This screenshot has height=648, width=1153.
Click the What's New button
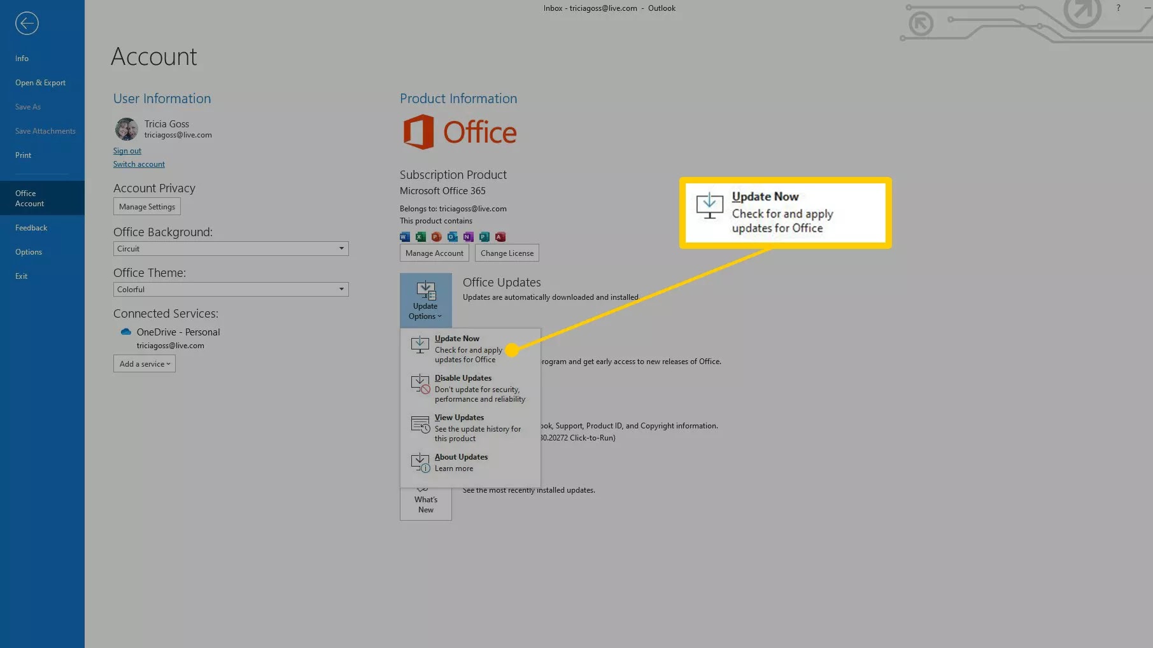coord(426,504)
